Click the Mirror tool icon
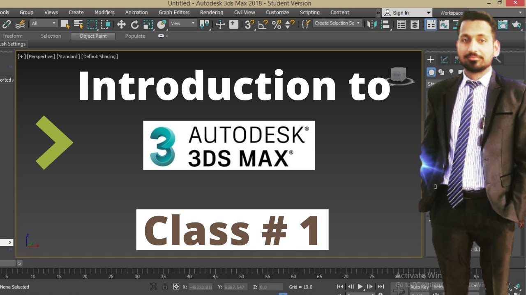The image size is (526, 295). (372, 25)
